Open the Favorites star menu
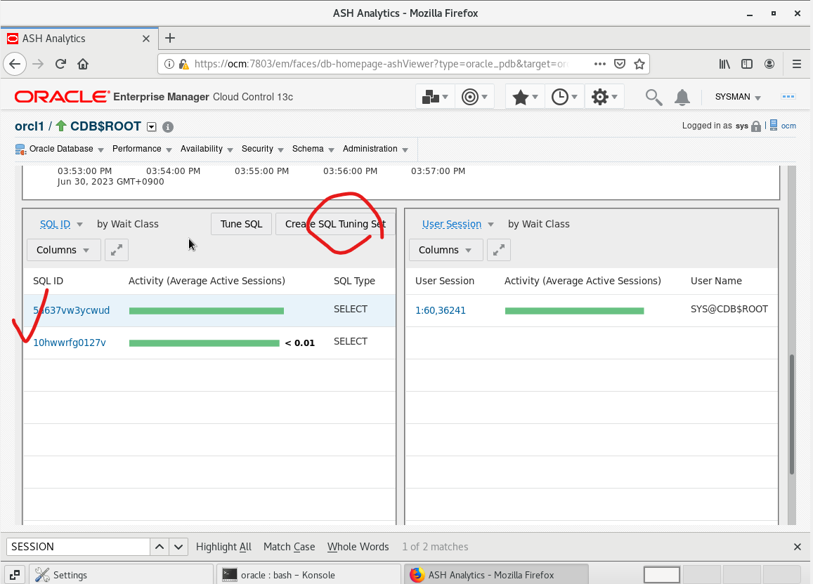This screenshot has height=584, width=813. (x=525, y=97)
